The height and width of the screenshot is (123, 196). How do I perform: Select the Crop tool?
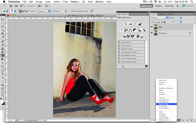click(3, 34)
